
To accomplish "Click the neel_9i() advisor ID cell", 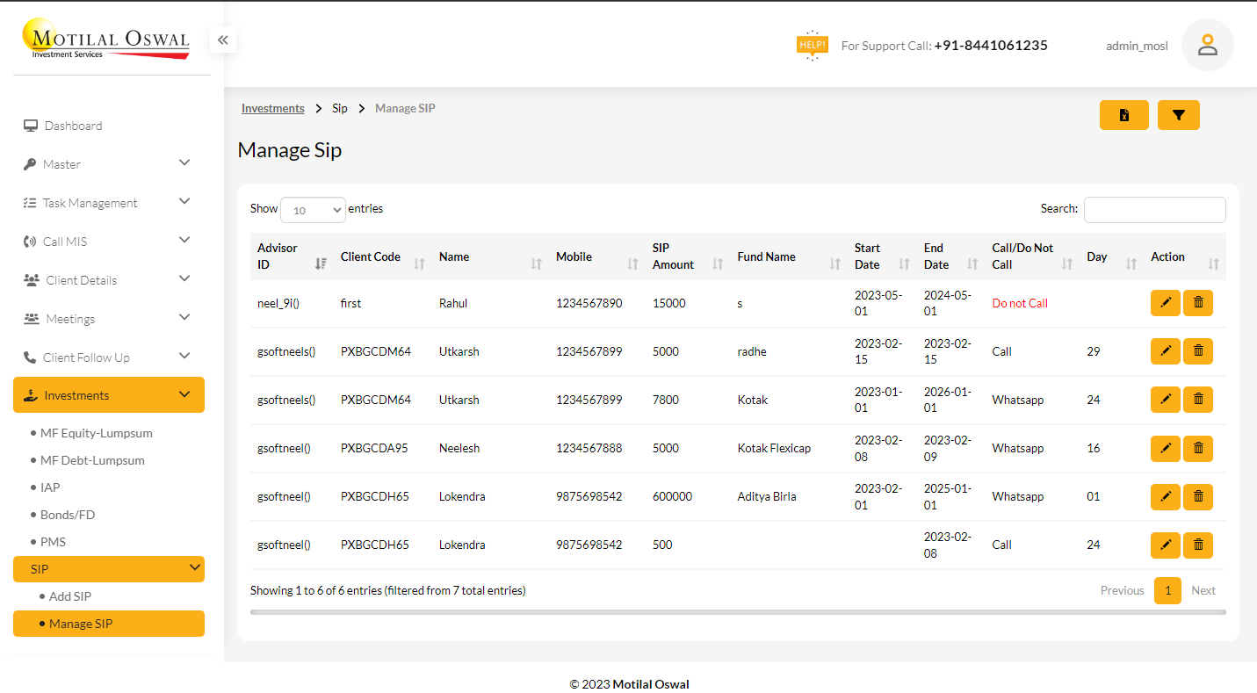I will coord(278,303).
